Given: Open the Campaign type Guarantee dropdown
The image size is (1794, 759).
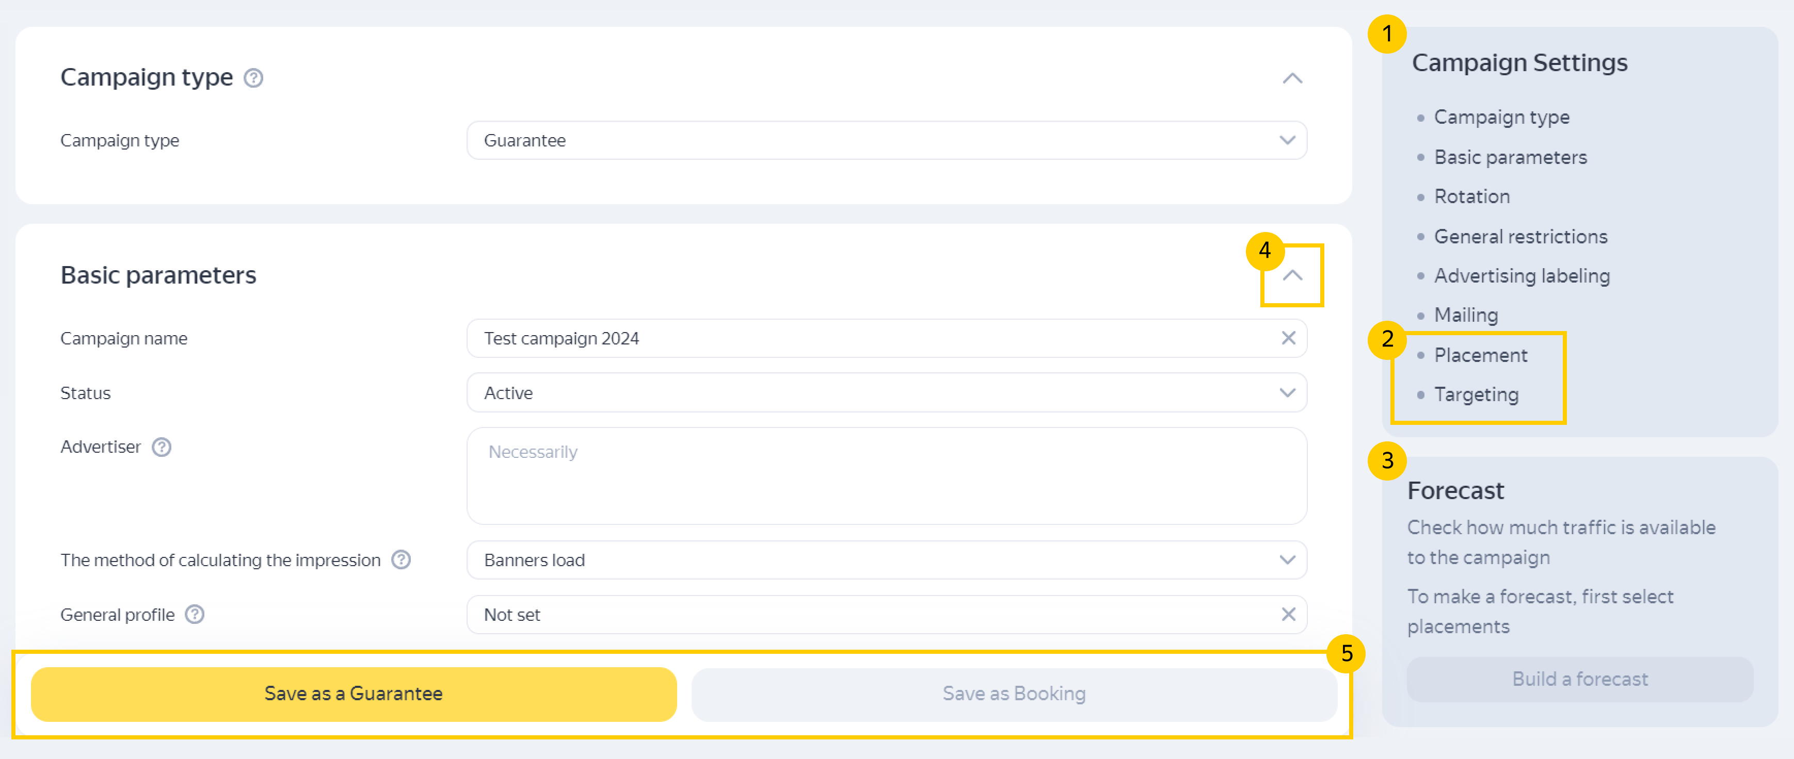Looking at the screenshot, I should (x=886, y=141).
